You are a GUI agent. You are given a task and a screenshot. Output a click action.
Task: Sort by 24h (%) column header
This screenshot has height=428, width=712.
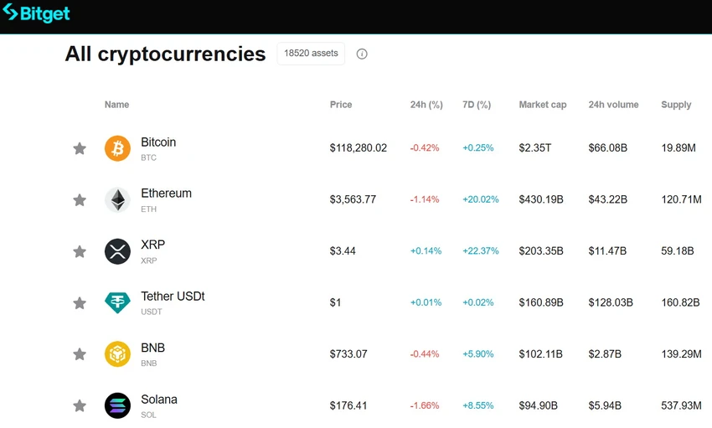click(426, 105)
